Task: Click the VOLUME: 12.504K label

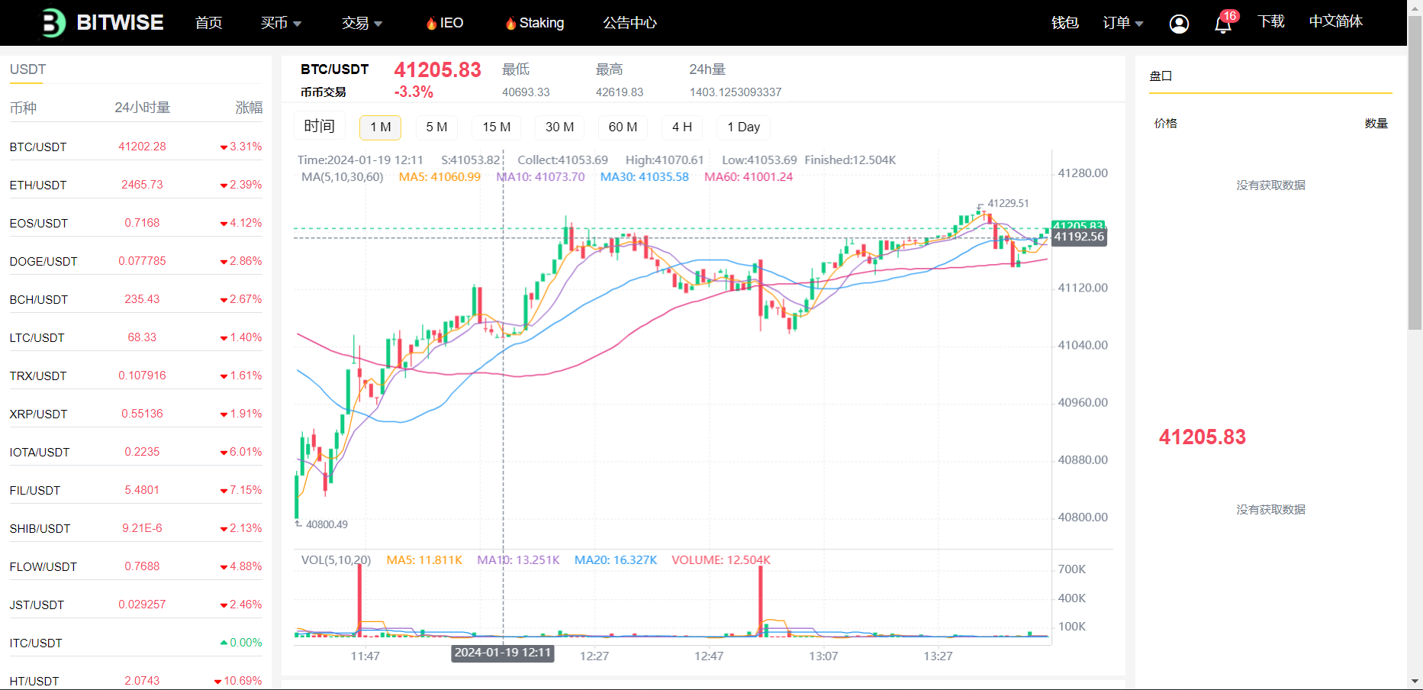Action: click(x=721, y=560)
